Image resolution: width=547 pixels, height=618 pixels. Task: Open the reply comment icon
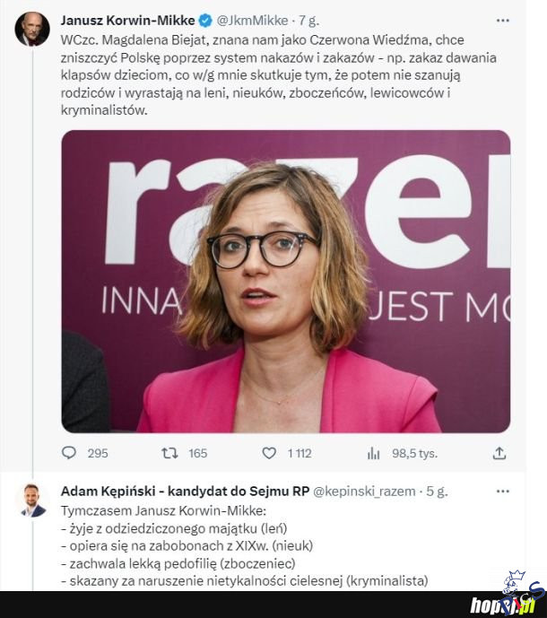(69, 453)
